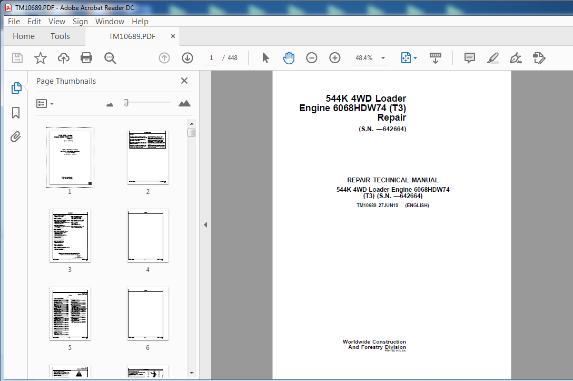Select page 1 thumbnail
The image size is (573, 381).
point(70,157)
